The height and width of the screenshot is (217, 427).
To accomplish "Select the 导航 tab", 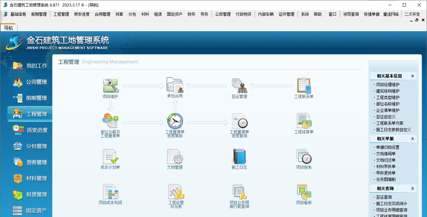I will pyautogui.click(x=9, y=28).
